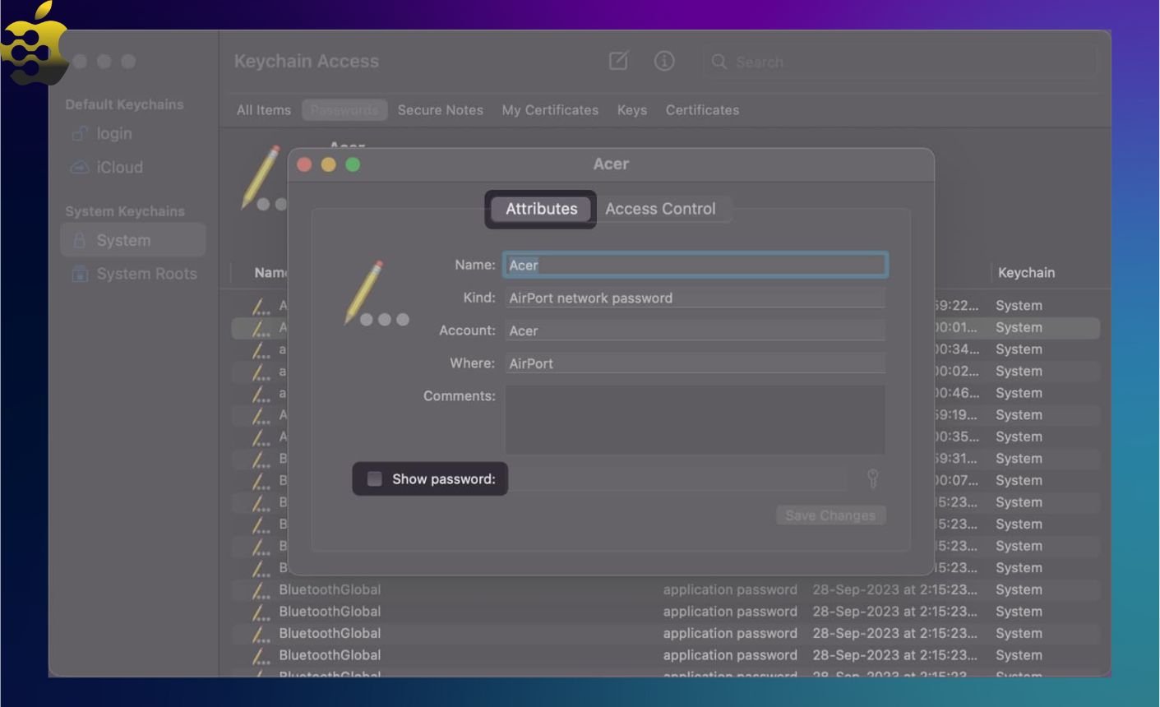The image size is (1160, 707).
Task: Click the System lock icon in sidebar
Action: [x=79, y=240]
